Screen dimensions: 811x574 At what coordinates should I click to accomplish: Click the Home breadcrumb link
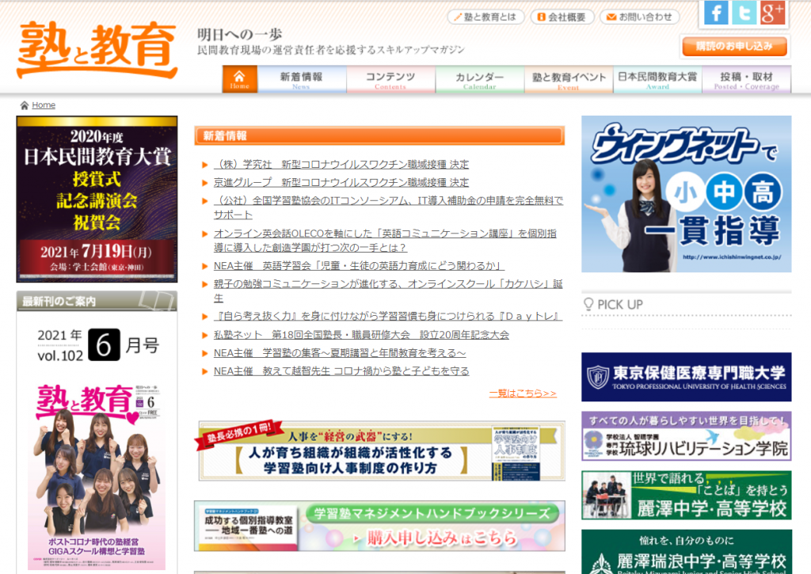[44, 105]
